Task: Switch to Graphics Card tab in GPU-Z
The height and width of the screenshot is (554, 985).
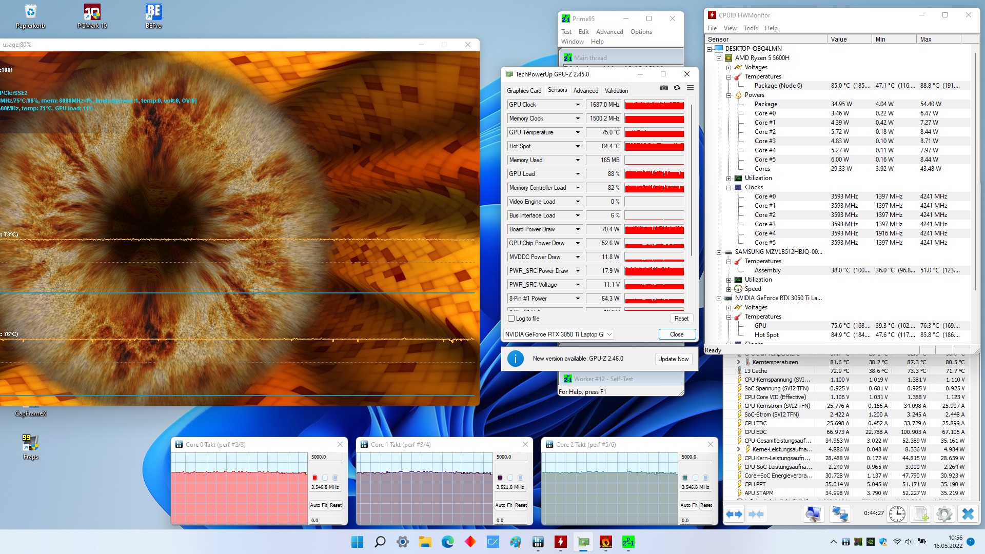Action: (524, 91)
